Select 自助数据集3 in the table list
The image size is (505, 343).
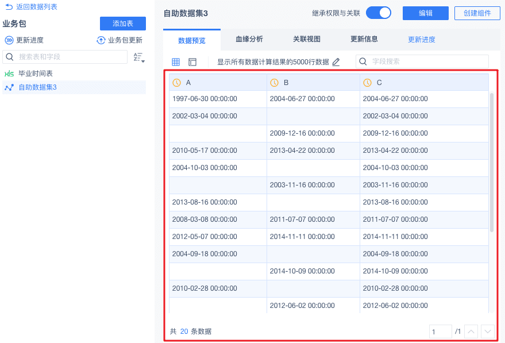74,87
